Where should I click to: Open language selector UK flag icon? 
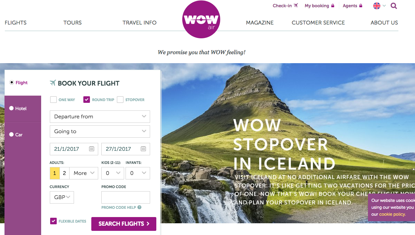point(377,6)
